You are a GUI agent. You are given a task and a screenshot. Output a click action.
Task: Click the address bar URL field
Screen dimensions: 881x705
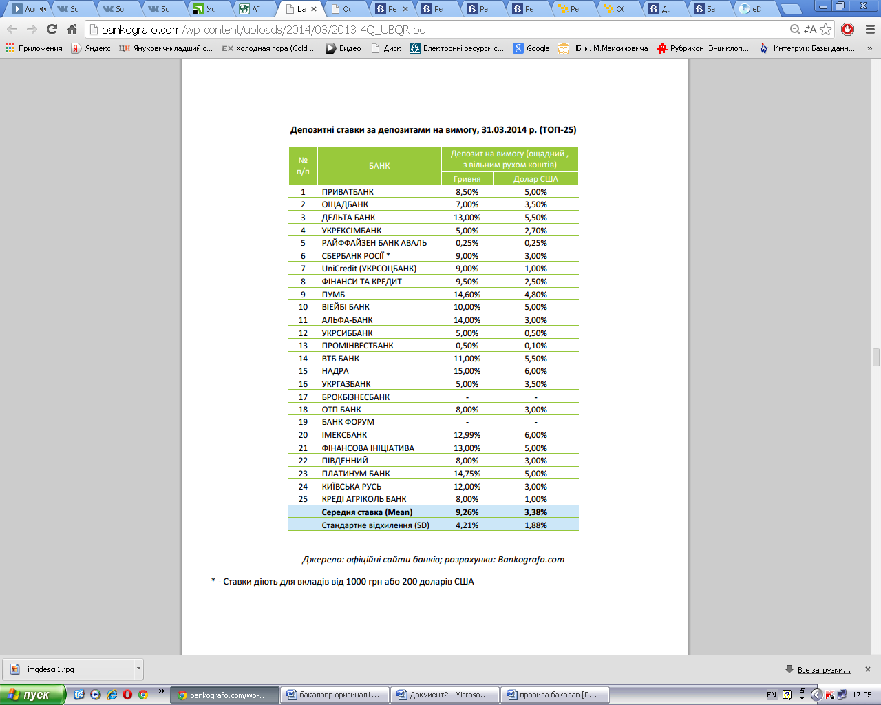coord(440,30)
